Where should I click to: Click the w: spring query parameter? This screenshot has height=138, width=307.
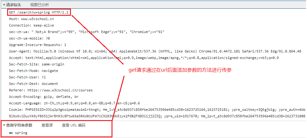click(18, 133)
